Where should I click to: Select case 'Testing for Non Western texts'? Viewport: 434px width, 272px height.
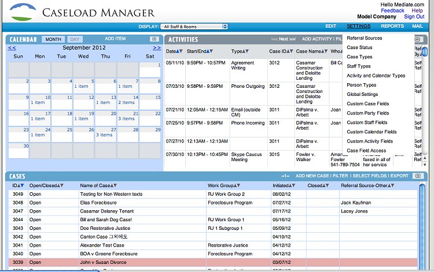tap(111, 194)
